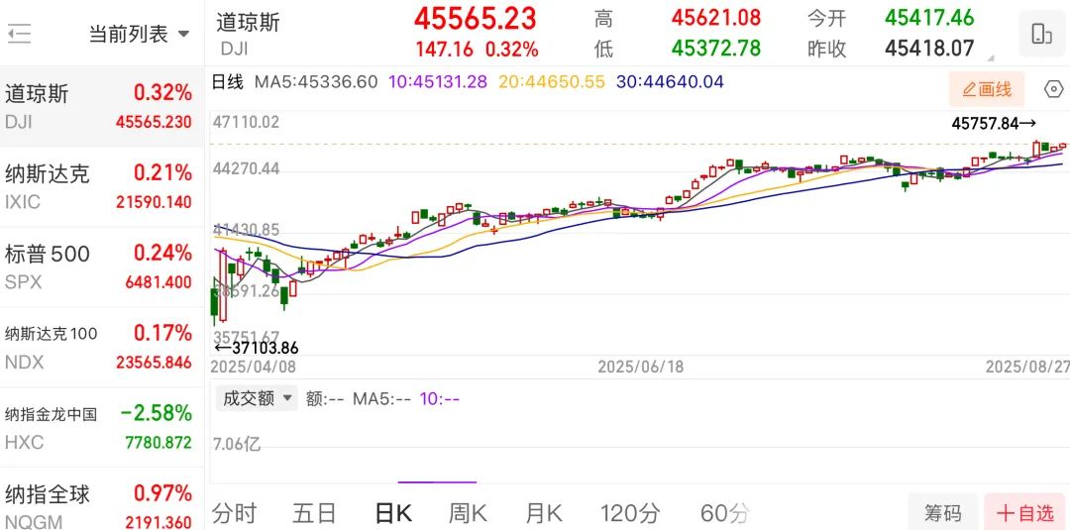Click the 画线 draw line button
Viewport: 1070px width, 530px height.
pyautogui.click(x=986, y=89)
